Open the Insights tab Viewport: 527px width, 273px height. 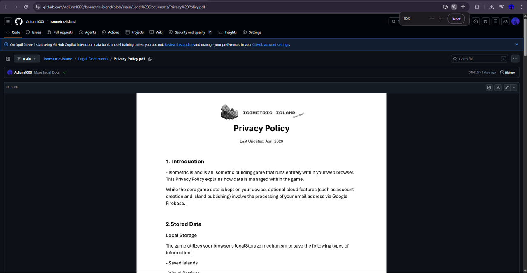228,32
